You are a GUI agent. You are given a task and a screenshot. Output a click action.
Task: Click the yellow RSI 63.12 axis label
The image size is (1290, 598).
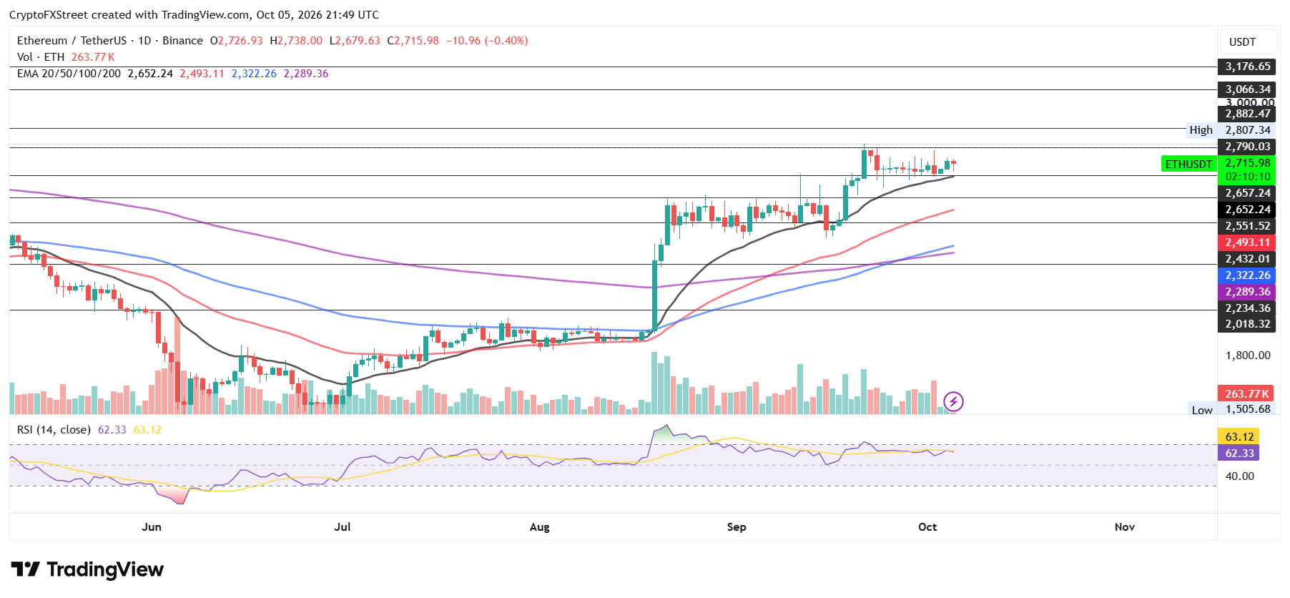(1239, 436)
